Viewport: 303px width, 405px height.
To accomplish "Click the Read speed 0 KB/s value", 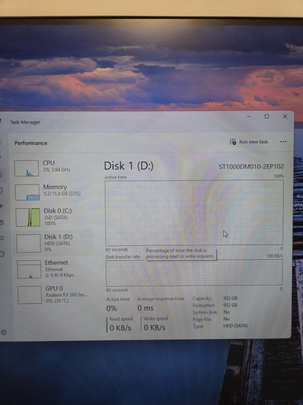I will tap(120, 328).
